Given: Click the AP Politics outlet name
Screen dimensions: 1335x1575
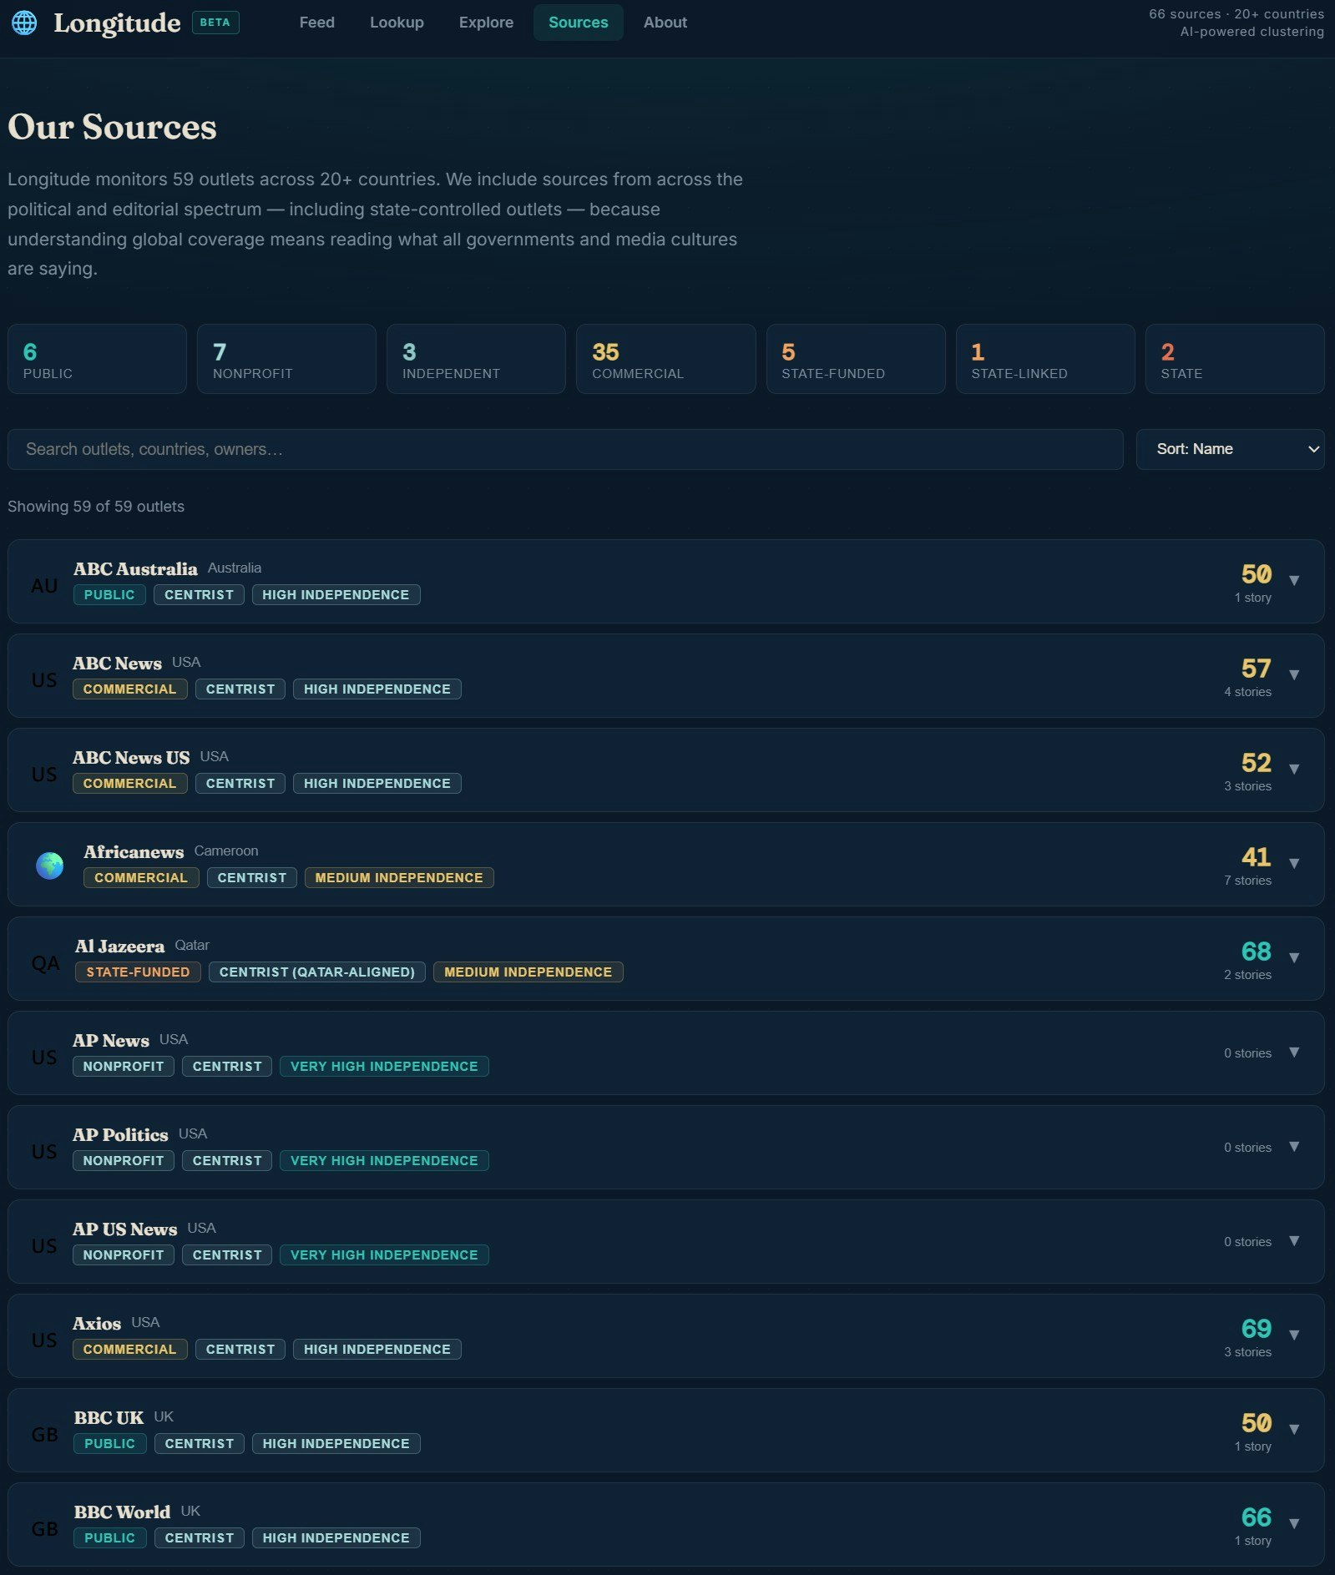Looking at the screenshot, I should click(120, 1134).
